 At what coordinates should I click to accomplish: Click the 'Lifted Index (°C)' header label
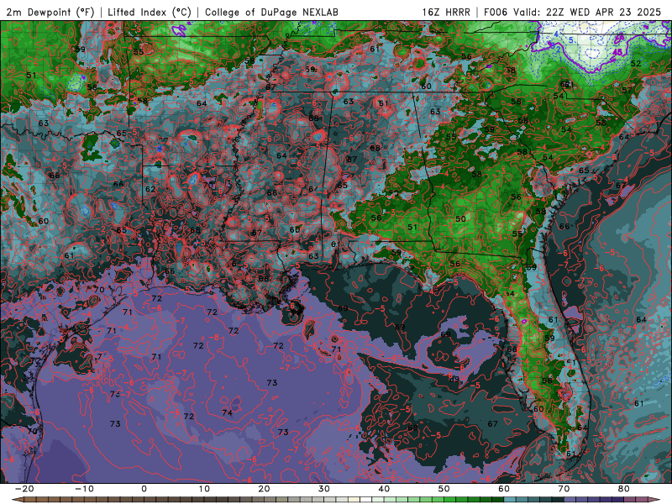click(x=150, y=12)
